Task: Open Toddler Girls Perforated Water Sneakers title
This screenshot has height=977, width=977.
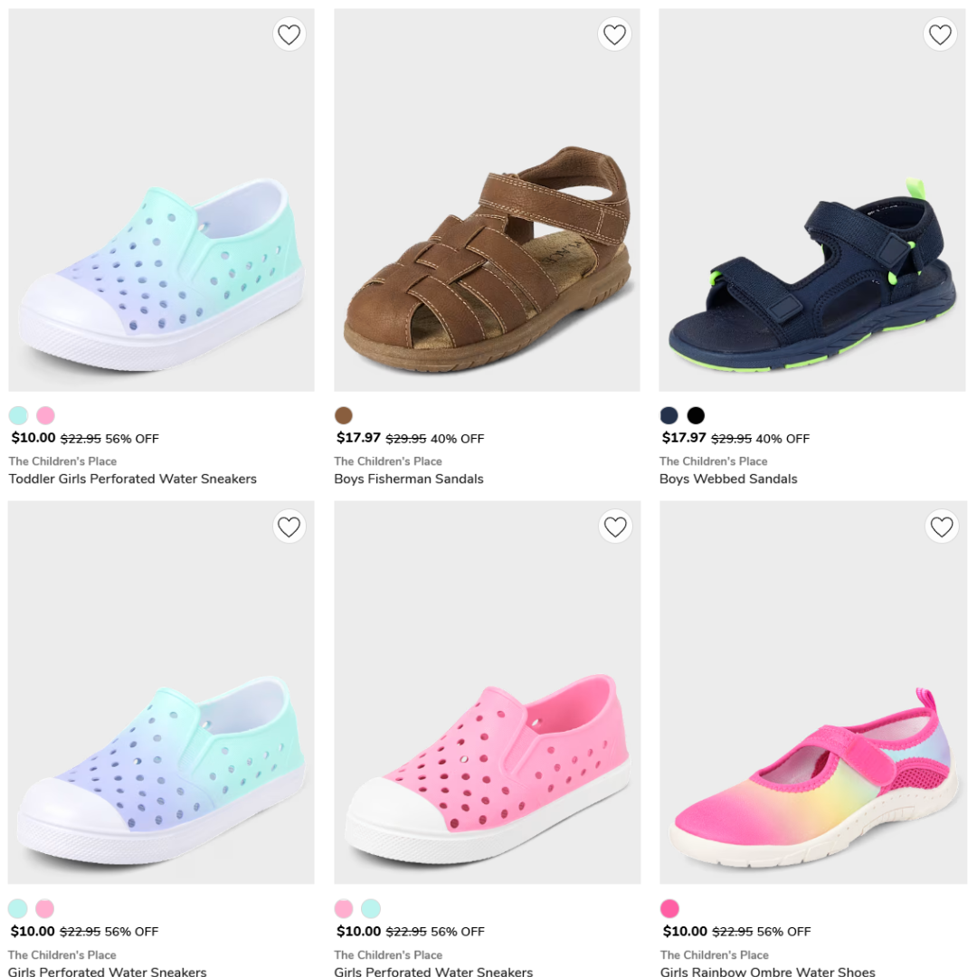Action: point(133,479)
